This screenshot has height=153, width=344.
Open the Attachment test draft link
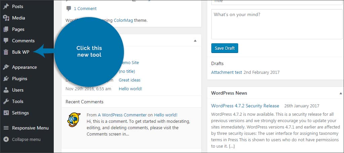[226, 72]
